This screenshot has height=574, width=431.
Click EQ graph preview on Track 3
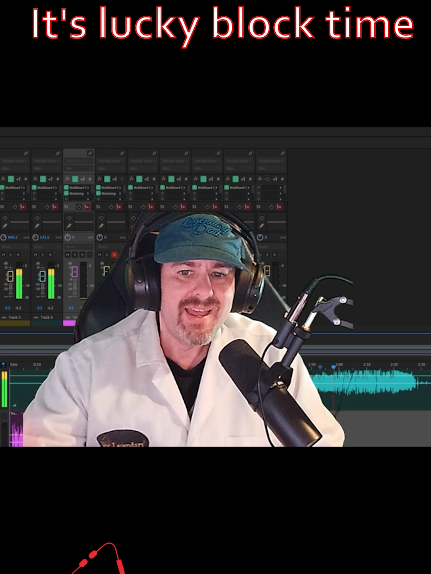[20, 222]
